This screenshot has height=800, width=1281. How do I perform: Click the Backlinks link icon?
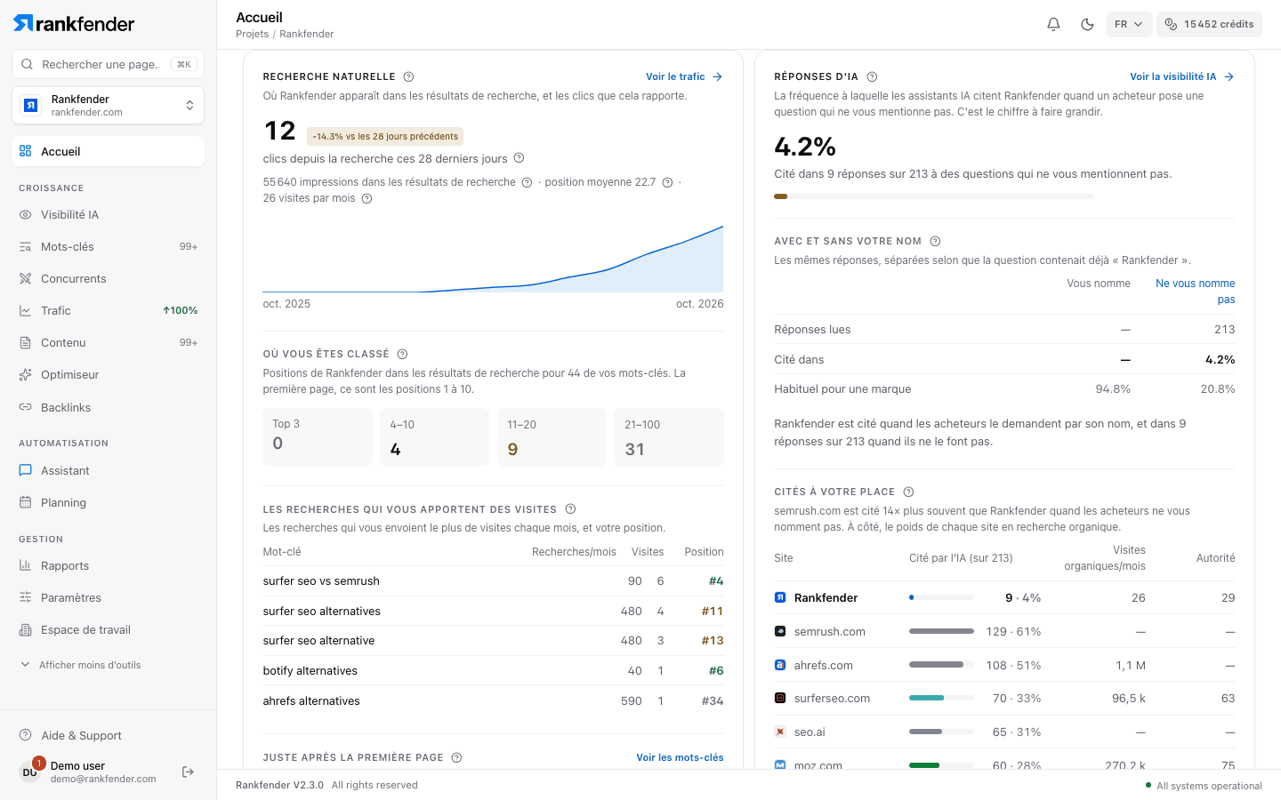pyautogui.click(x=25, y=407)
